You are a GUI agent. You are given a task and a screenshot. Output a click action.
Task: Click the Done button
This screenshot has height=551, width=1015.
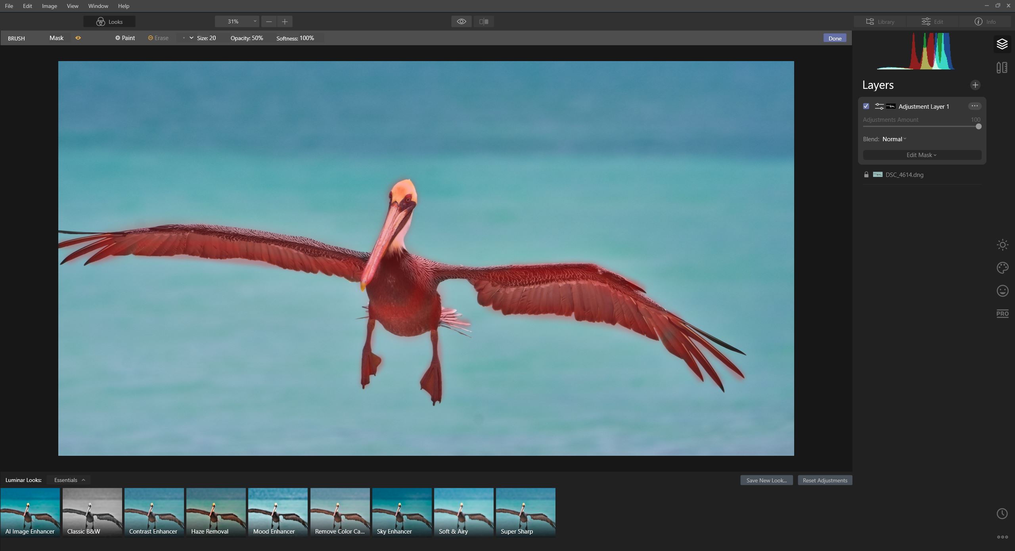coord(835,38)
